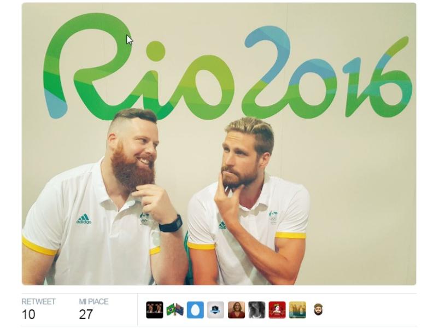Click the retweet count 10
433x328 pixels.
(28, 314)
